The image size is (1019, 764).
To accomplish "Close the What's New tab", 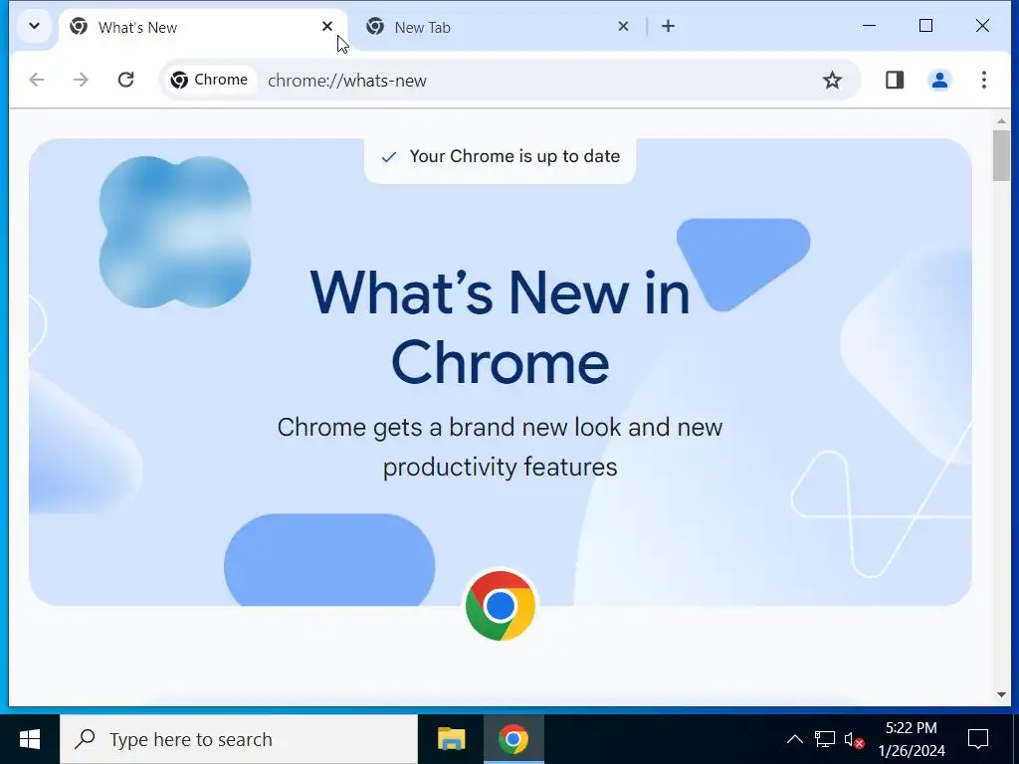I will (327, 26).
